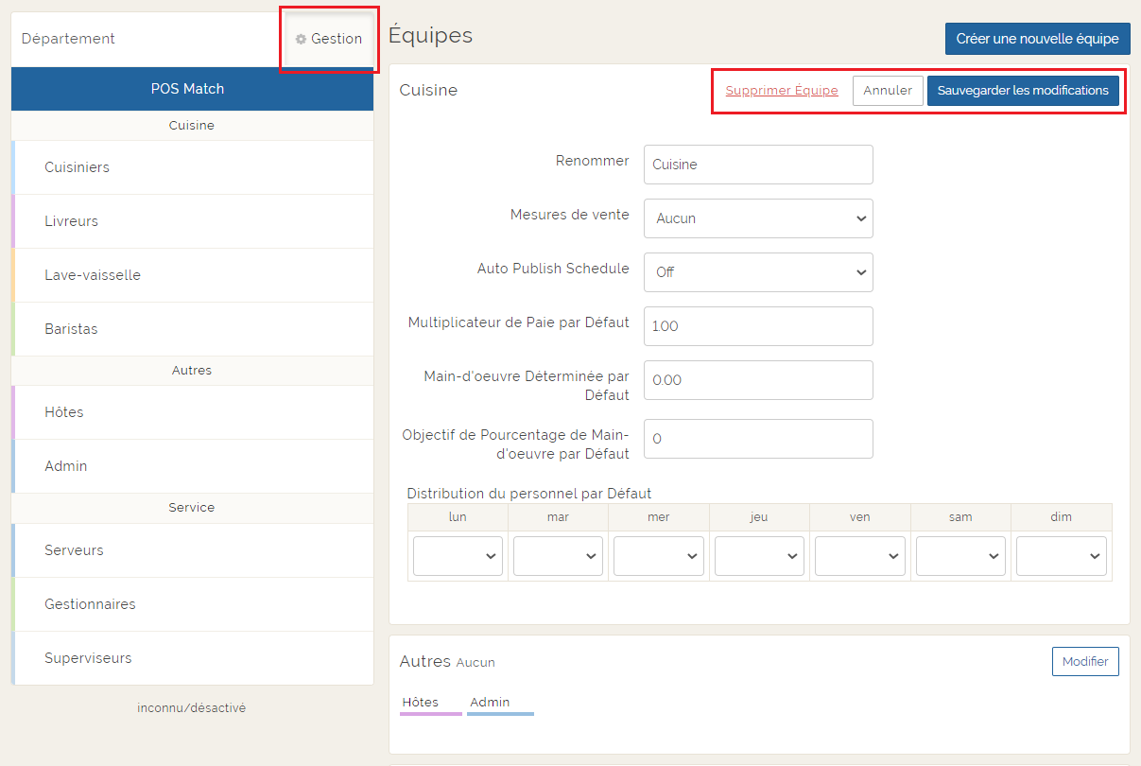Open the dim staffing distribution dropdown
This screenshot has width=1141, height=766.
1061,556
